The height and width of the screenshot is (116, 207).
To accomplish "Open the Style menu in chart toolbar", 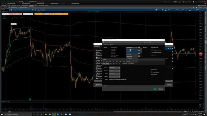I will [178, 10].
